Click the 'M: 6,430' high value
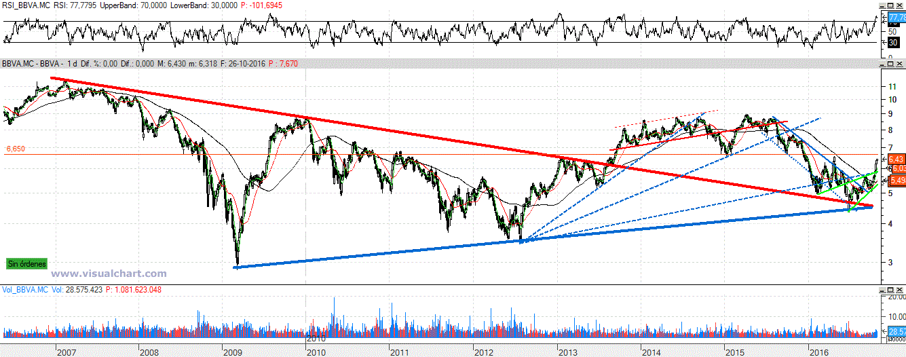The height and width of the screenshot is (357, 906). 171,64
